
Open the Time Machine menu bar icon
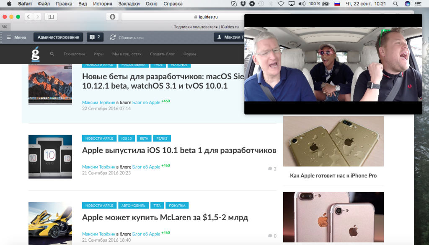pyautogui.click(x=261, y=3)
